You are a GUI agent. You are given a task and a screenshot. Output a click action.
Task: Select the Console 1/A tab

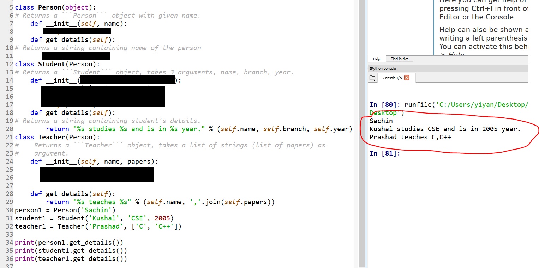pos(392,78)
